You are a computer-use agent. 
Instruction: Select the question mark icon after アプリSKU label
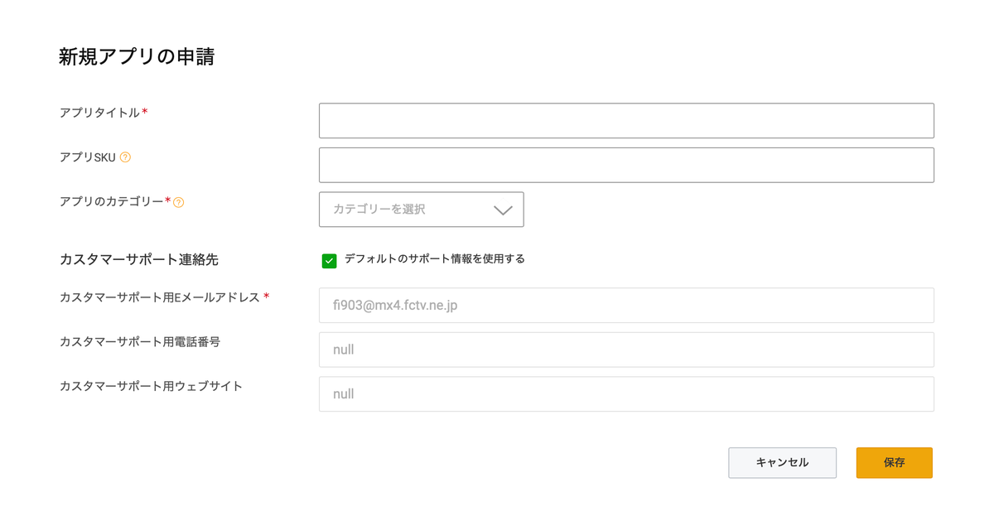[125, 157]
